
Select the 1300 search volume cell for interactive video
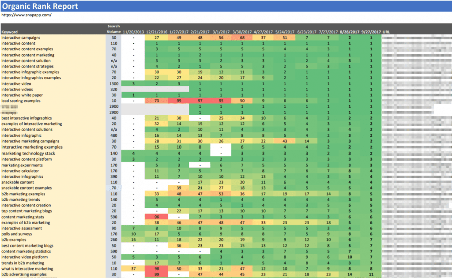click(113, 83)
